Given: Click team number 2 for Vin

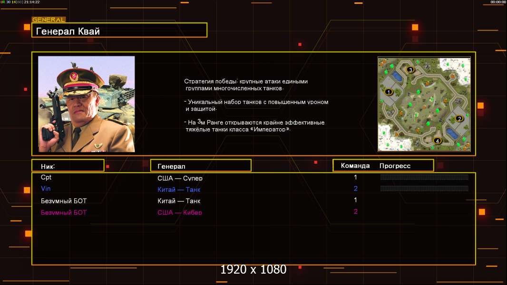Looking at the screenshot, I should [355, 189].
